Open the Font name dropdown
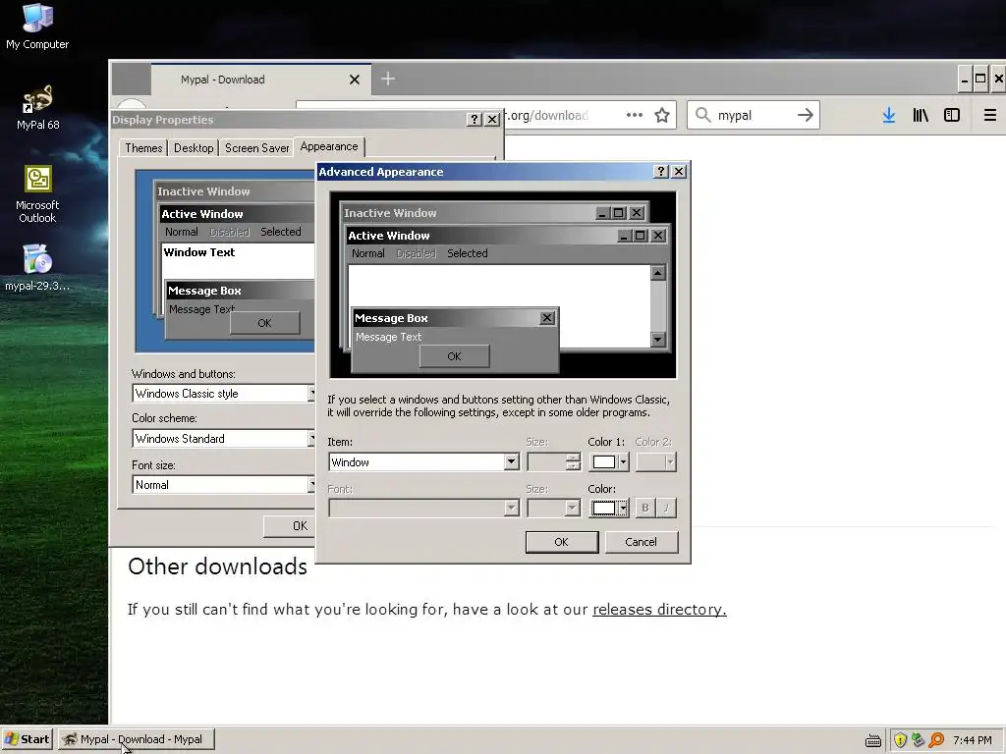The image size is (1006, 754). coord(423,508)
